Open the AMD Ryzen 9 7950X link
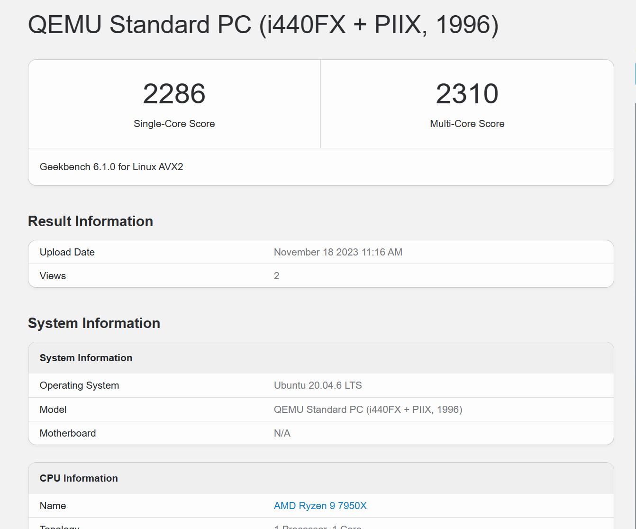This screenshot has width=636, height=529. tap(320, 506)
